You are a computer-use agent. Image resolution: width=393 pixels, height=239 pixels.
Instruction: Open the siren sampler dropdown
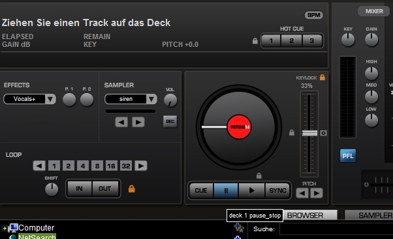[x=131, y=99]
